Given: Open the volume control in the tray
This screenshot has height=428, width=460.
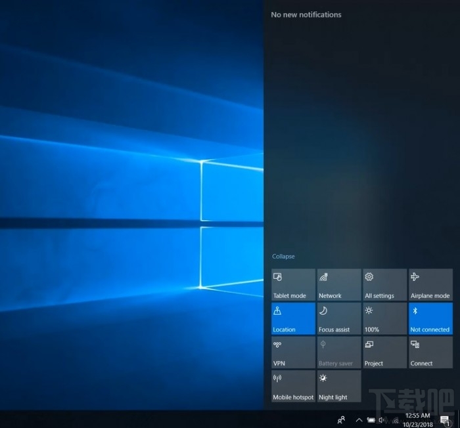Looking at the screenshot, I should [382, 420].
